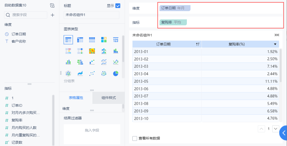
Task: Open the 复购率(%) column dropdown arrow
Action: [275, 44]
